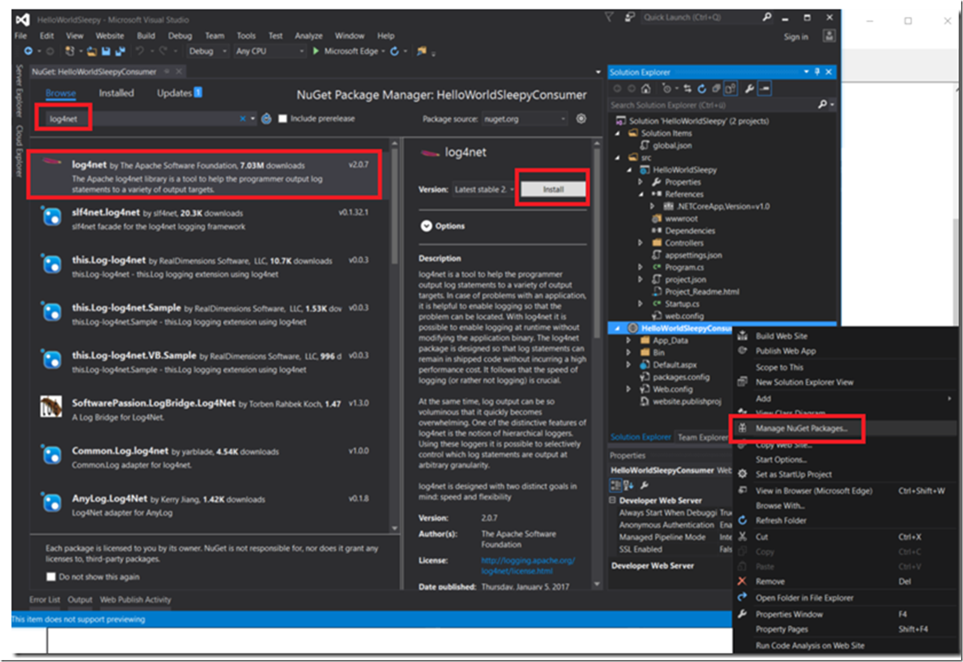Viewport: 963px width, 662px height.
Task: Check the Do not show this again box
Action: [x=51, y=577]
